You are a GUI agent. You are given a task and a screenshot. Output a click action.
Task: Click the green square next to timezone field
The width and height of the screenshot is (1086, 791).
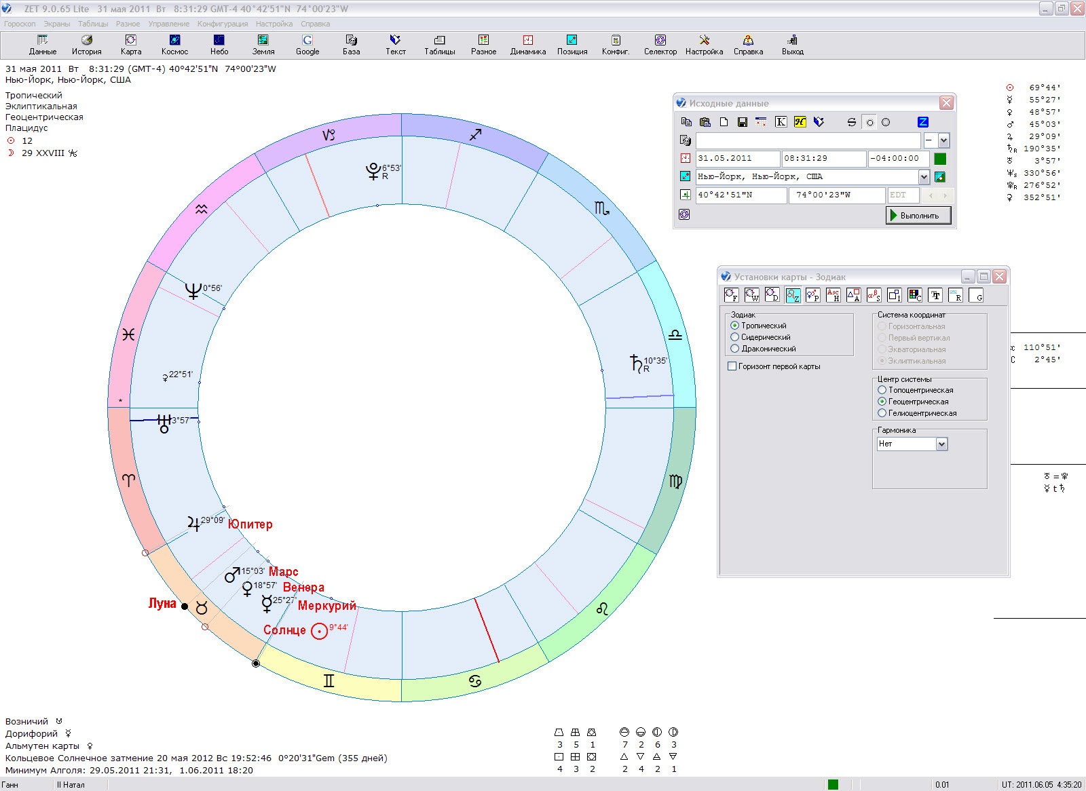point(940,159)
